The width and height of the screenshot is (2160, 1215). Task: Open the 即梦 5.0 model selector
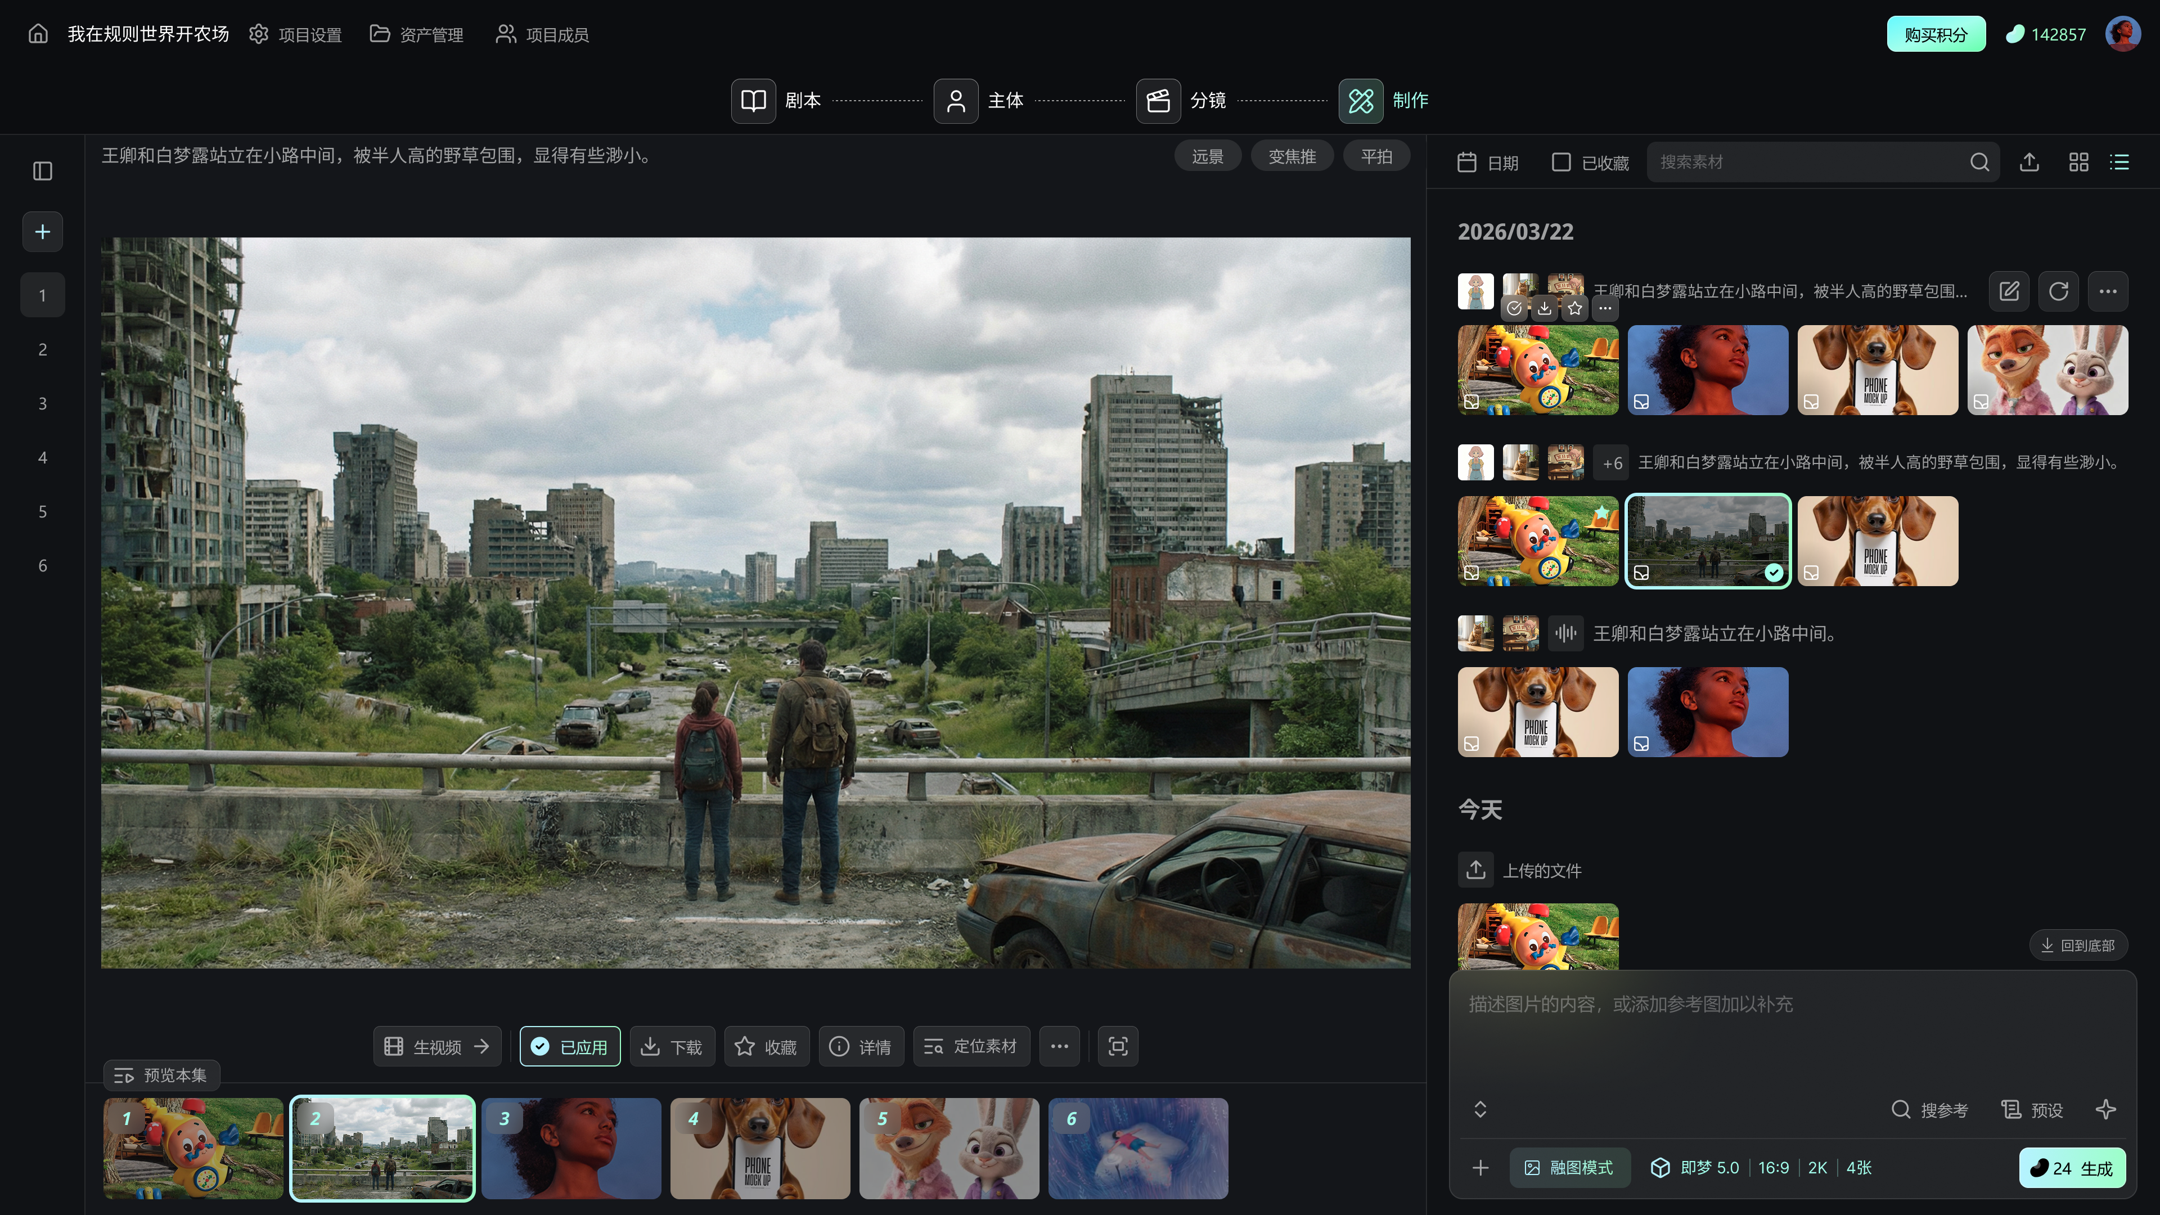tap(1695, 1168)
